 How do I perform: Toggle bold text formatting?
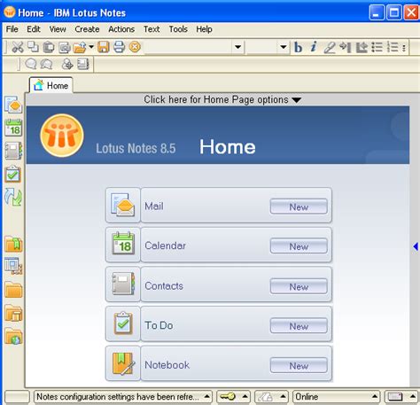click(298, 47)
